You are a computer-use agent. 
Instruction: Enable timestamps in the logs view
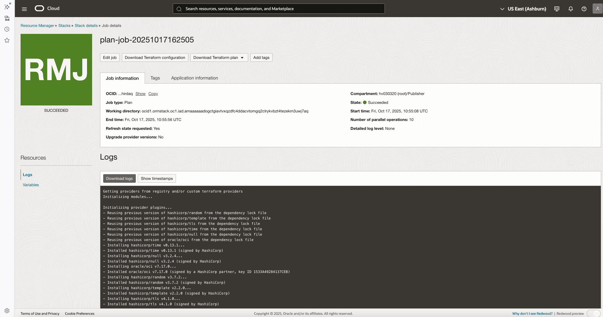(x=157, y=178)
